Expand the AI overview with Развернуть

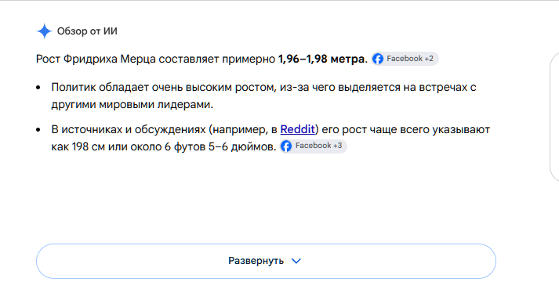(266, 262)
